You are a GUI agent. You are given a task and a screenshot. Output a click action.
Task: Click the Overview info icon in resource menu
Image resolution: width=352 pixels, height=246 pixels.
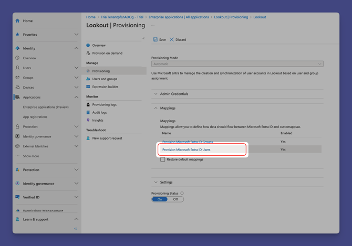(88, 45)
